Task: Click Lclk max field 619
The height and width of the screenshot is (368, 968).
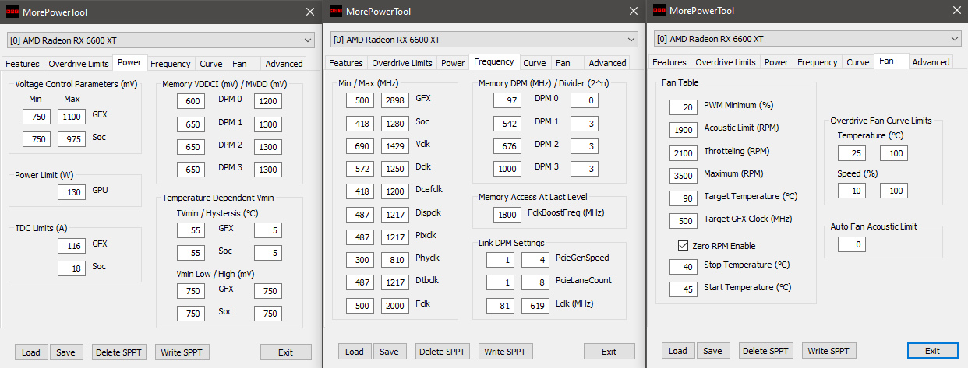Action: (535, 306)
